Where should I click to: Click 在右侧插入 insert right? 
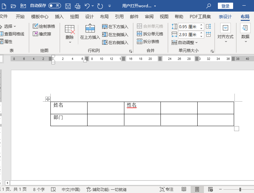click(115, 43)
